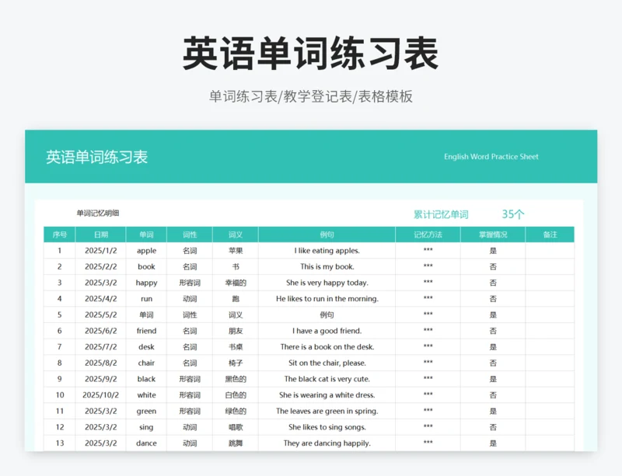Select the 备注 cell in row 1
The width and height of the screenshot is (622, 476).
[x=550, y=251]
